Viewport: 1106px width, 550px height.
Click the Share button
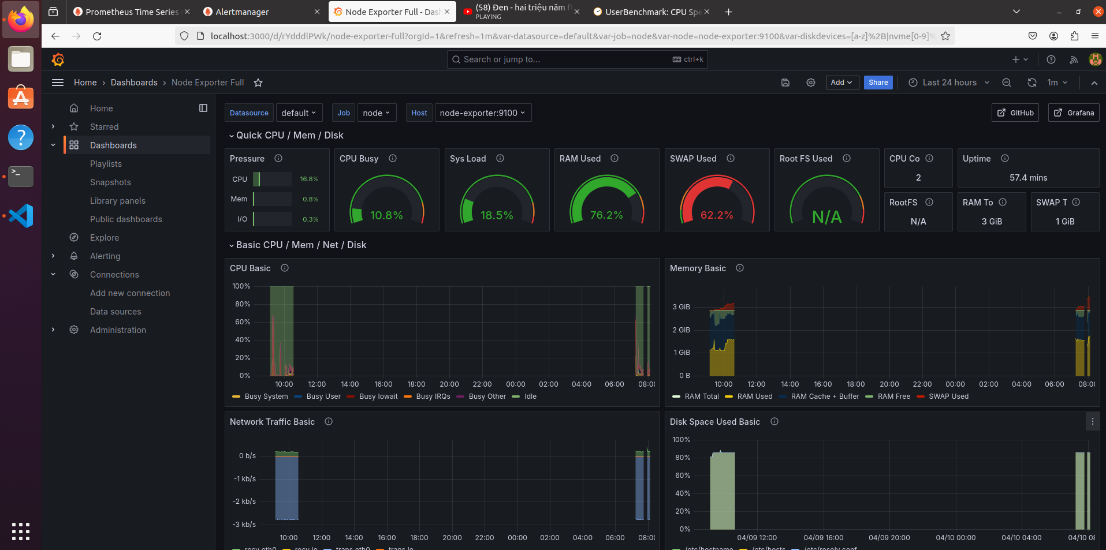[878, 83]
